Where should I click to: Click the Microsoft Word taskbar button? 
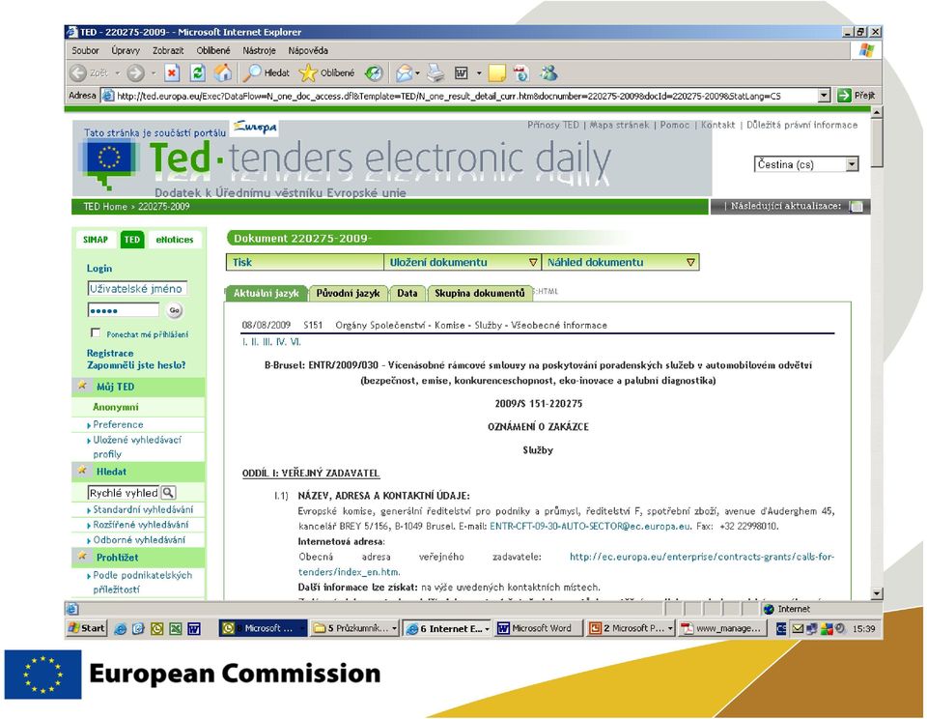[539, 628]
